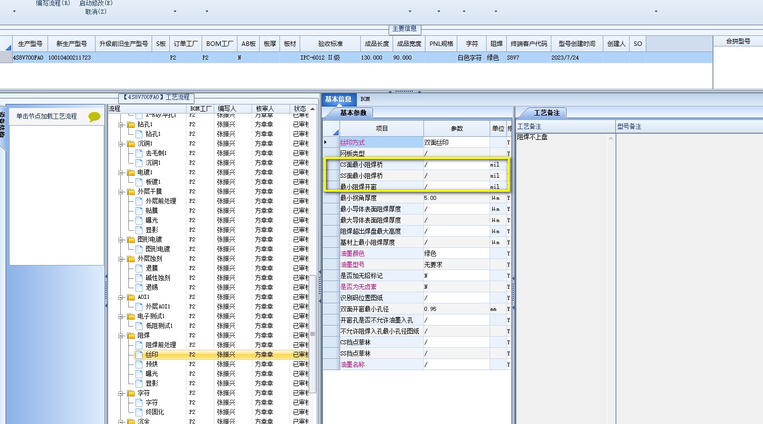Click the folder icon of 外层蚀刻

click(131, 258)
